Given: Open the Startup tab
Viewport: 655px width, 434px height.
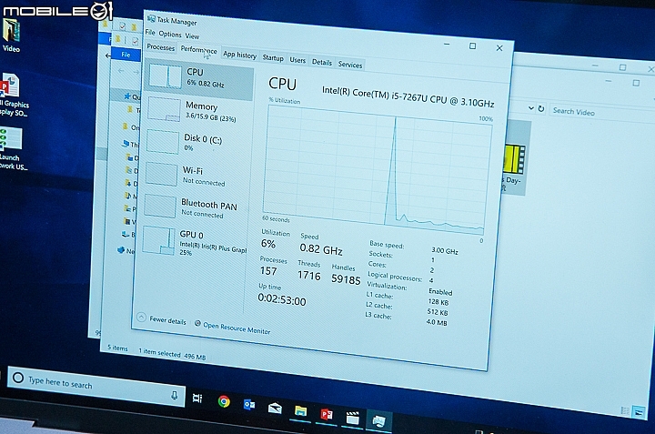Looking at the screenshot, I should (x=273, y=58).
